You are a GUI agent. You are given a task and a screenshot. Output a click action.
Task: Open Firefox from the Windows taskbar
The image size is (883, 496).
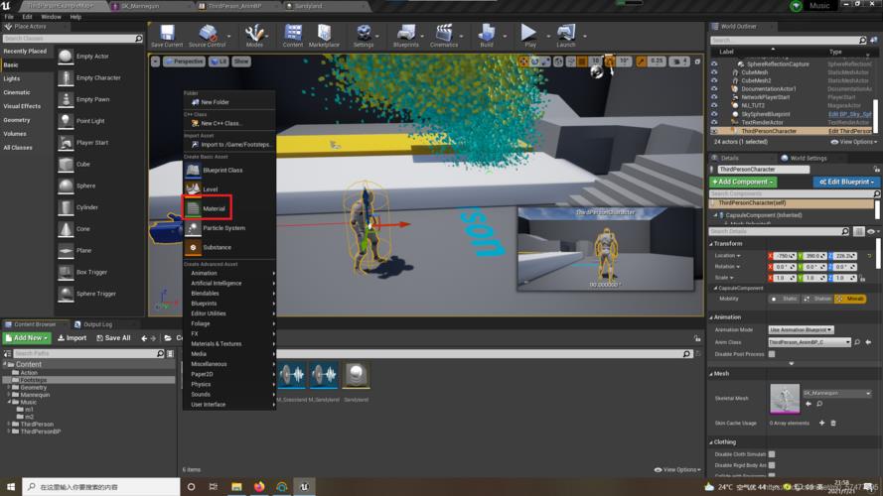[x=259, y=487]
